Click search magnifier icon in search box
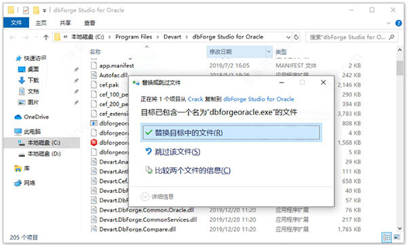The image size is (407, 245). pyautogui.click(x=391, y=37)
